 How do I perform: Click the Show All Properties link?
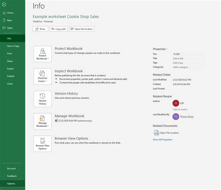click(x=162, y=139)
